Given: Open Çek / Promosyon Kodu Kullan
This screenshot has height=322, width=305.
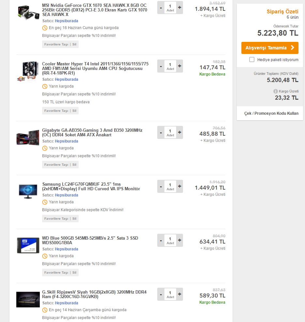Looking at the screenshot, I should pyautogui.click(x=271, y=113).
